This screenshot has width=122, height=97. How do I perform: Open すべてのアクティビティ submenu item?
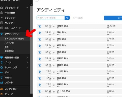[x=14, y=39]
